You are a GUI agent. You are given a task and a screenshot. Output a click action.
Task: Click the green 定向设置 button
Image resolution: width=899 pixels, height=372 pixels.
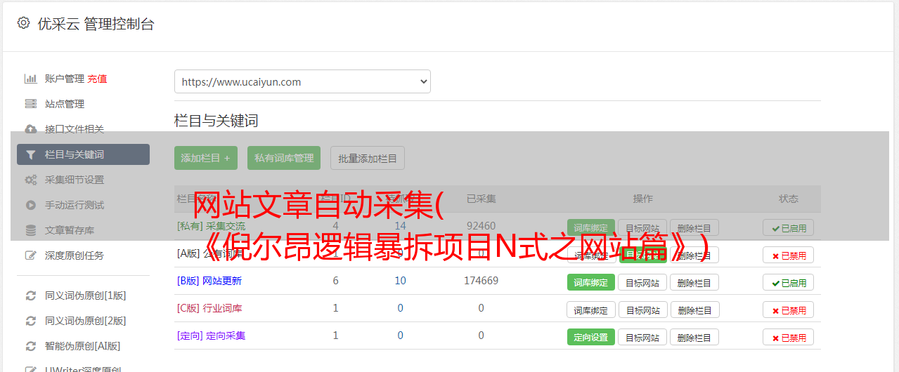[x=591, y=337]
